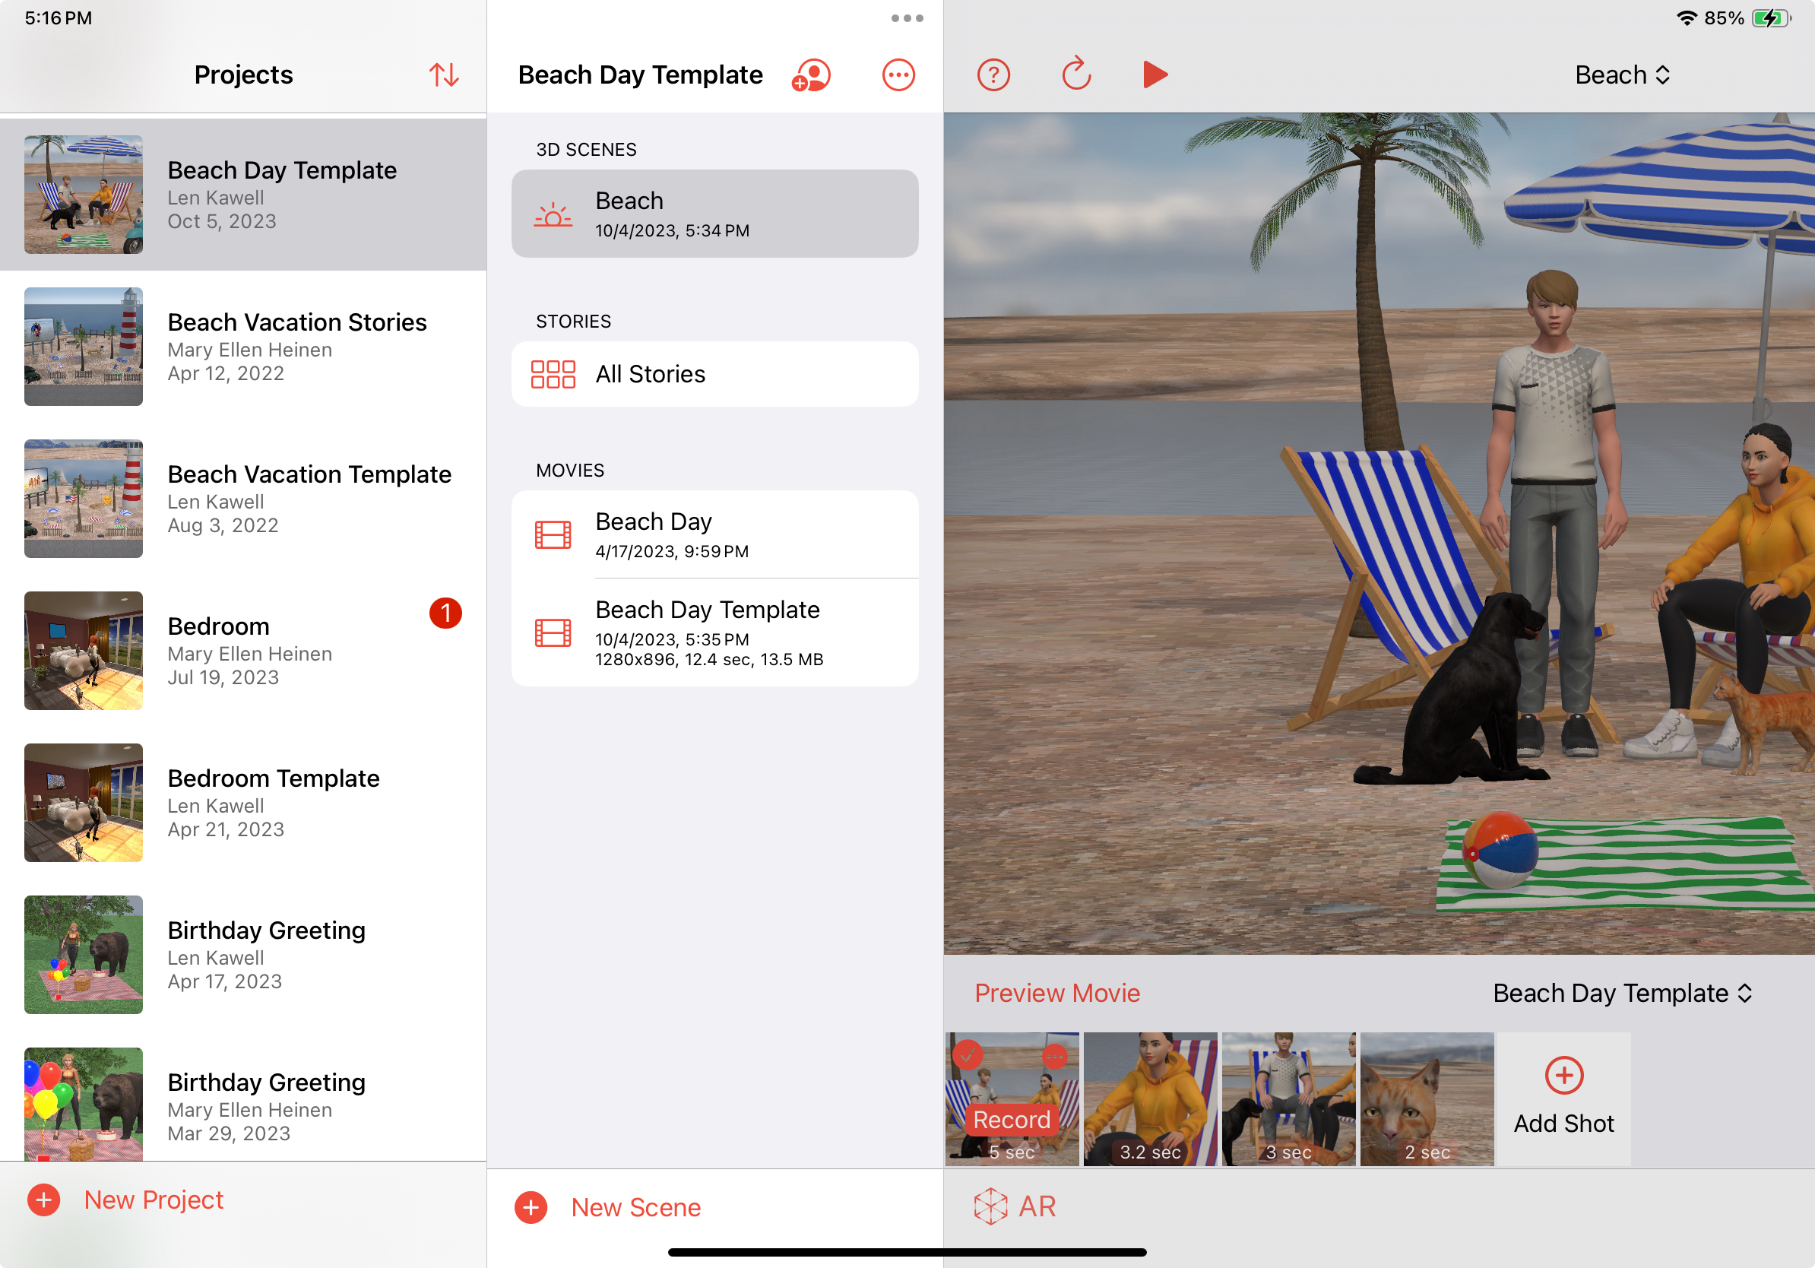1815x1268 pixels.
Task: Click the grid icon next to All Stories
Action: pos(553,374)
